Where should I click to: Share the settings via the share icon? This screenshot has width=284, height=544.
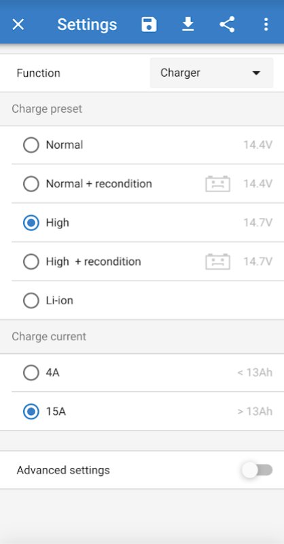pyautogui.click(x=227, y=24)
